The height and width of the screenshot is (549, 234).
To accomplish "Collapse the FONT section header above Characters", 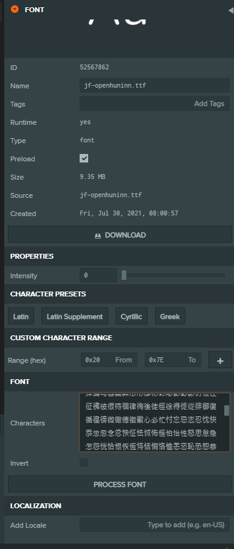I will tap(119, 382).
